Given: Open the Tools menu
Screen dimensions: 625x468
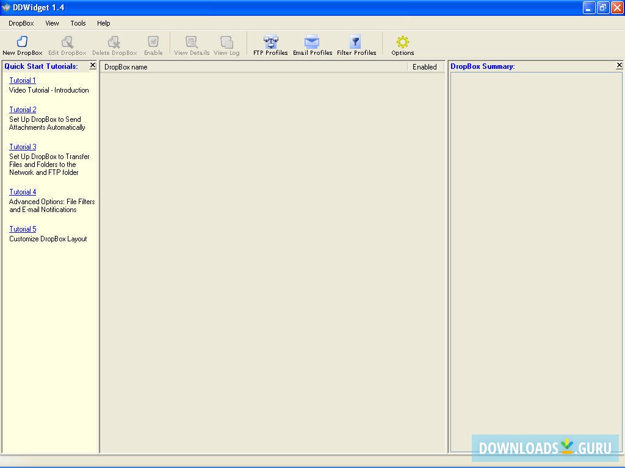Looking at the screenshot, I should 78,23.
